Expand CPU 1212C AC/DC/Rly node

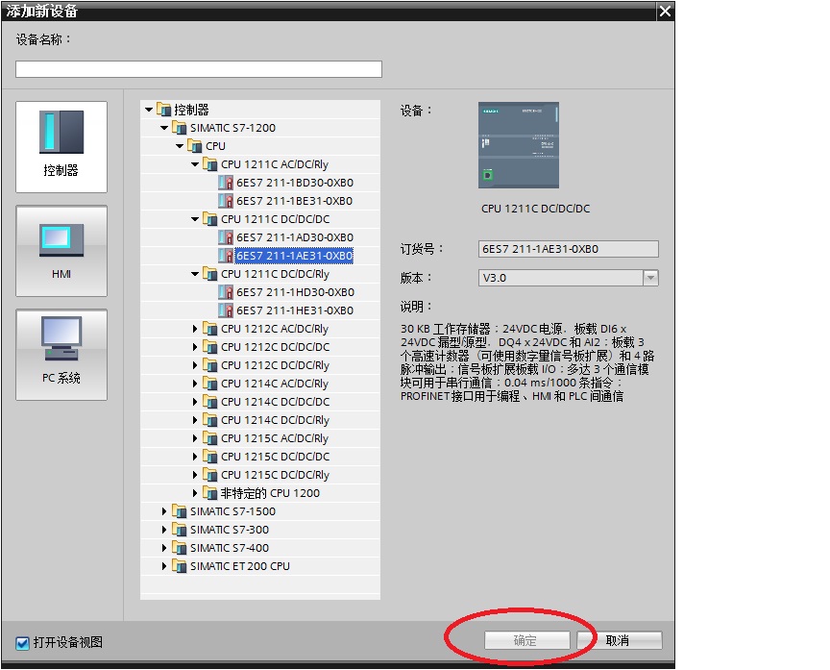coord(195,329)
